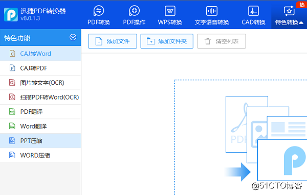Screen dimensions: 307x195
Task: Click the 添加文件 button
Action: click(x=113, y=41)
